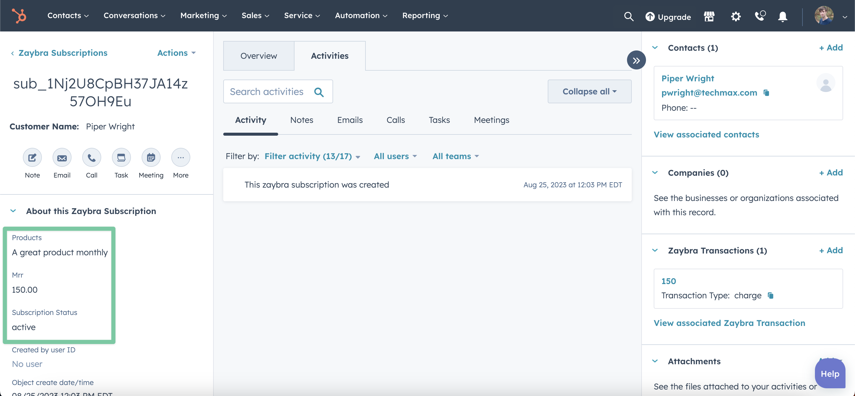Expand the account menu chevron beside avatar
This screenshot has width=855, height=396.
844,17
